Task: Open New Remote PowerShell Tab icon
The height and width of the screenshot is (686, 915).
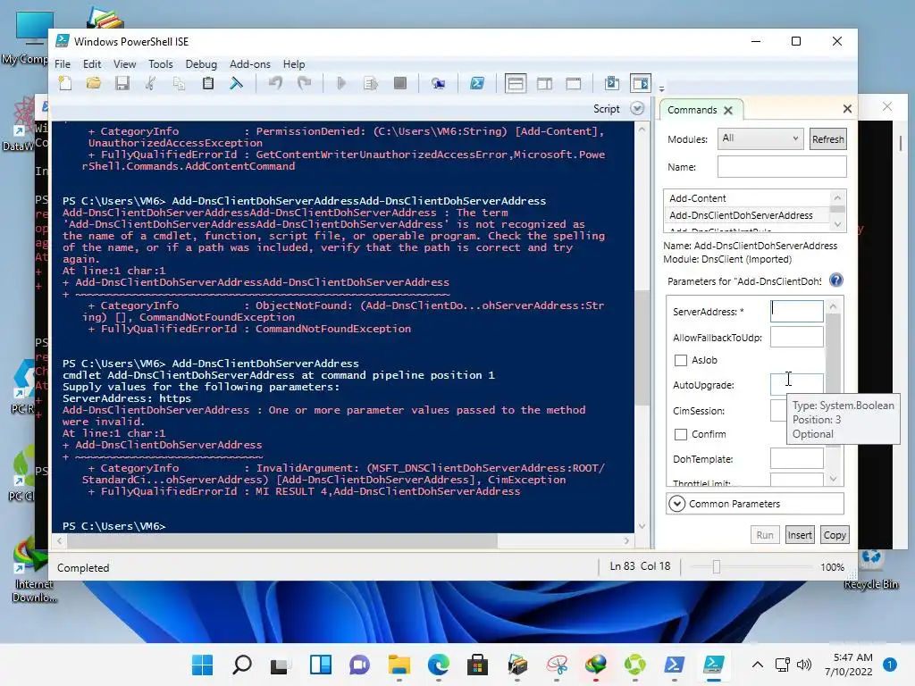Action: 438,83
